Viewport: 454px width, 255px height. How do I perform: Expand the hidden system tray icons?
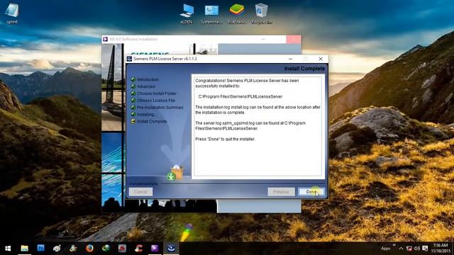point(401,249)
